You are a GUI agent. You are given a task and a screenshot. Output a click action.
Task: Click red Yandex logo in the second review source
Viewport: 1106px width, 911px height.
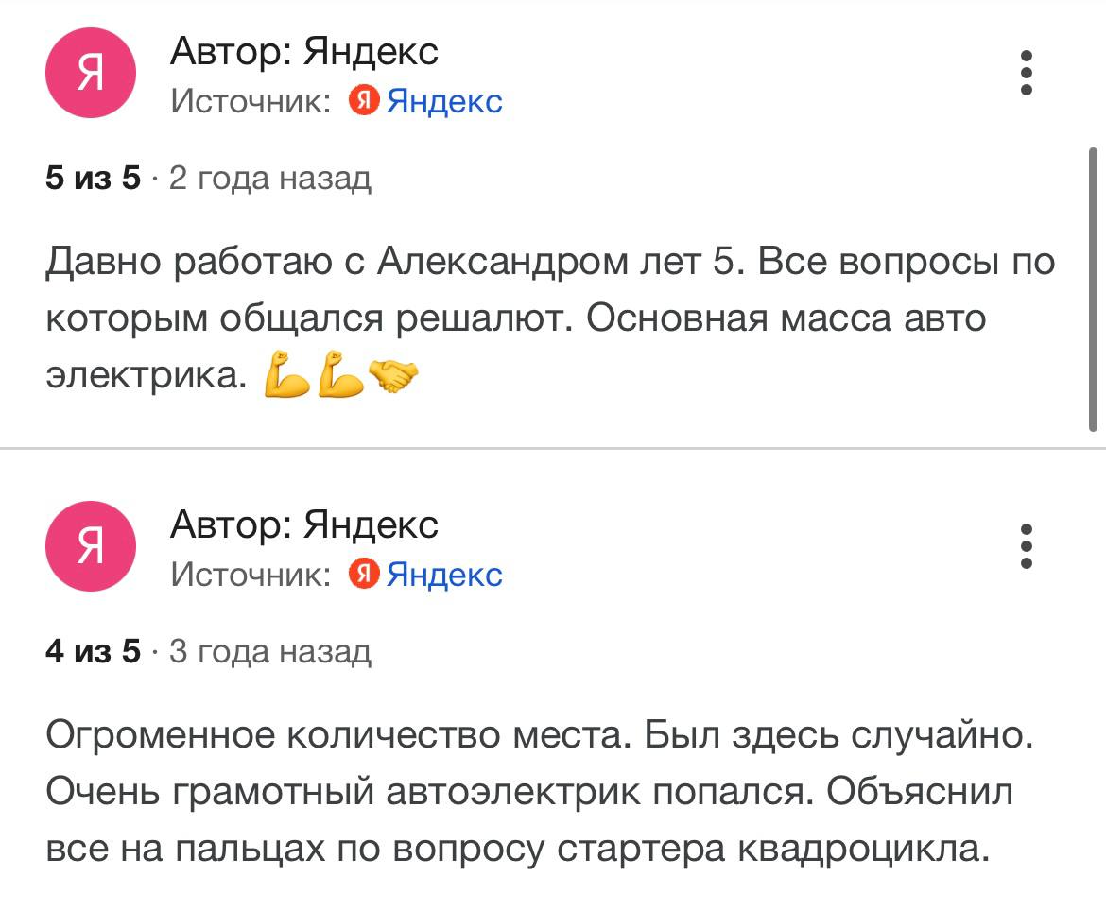coord(364,574)
